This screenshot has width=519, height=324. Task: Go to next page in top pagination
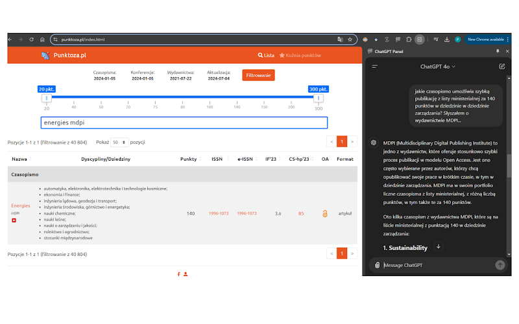[x=352, y=142]
